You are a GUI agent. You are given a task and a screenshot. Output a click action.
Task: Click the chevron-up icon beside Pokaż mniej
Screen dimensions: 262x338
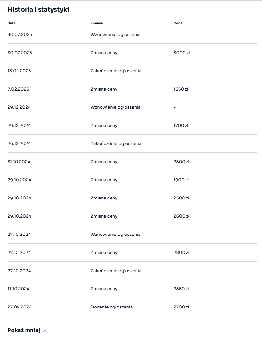pos(45,331)
